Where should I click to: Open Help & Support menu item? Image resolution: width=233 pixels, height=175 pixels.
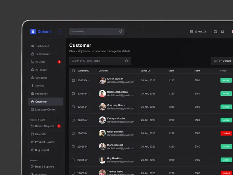pos(45,167)
